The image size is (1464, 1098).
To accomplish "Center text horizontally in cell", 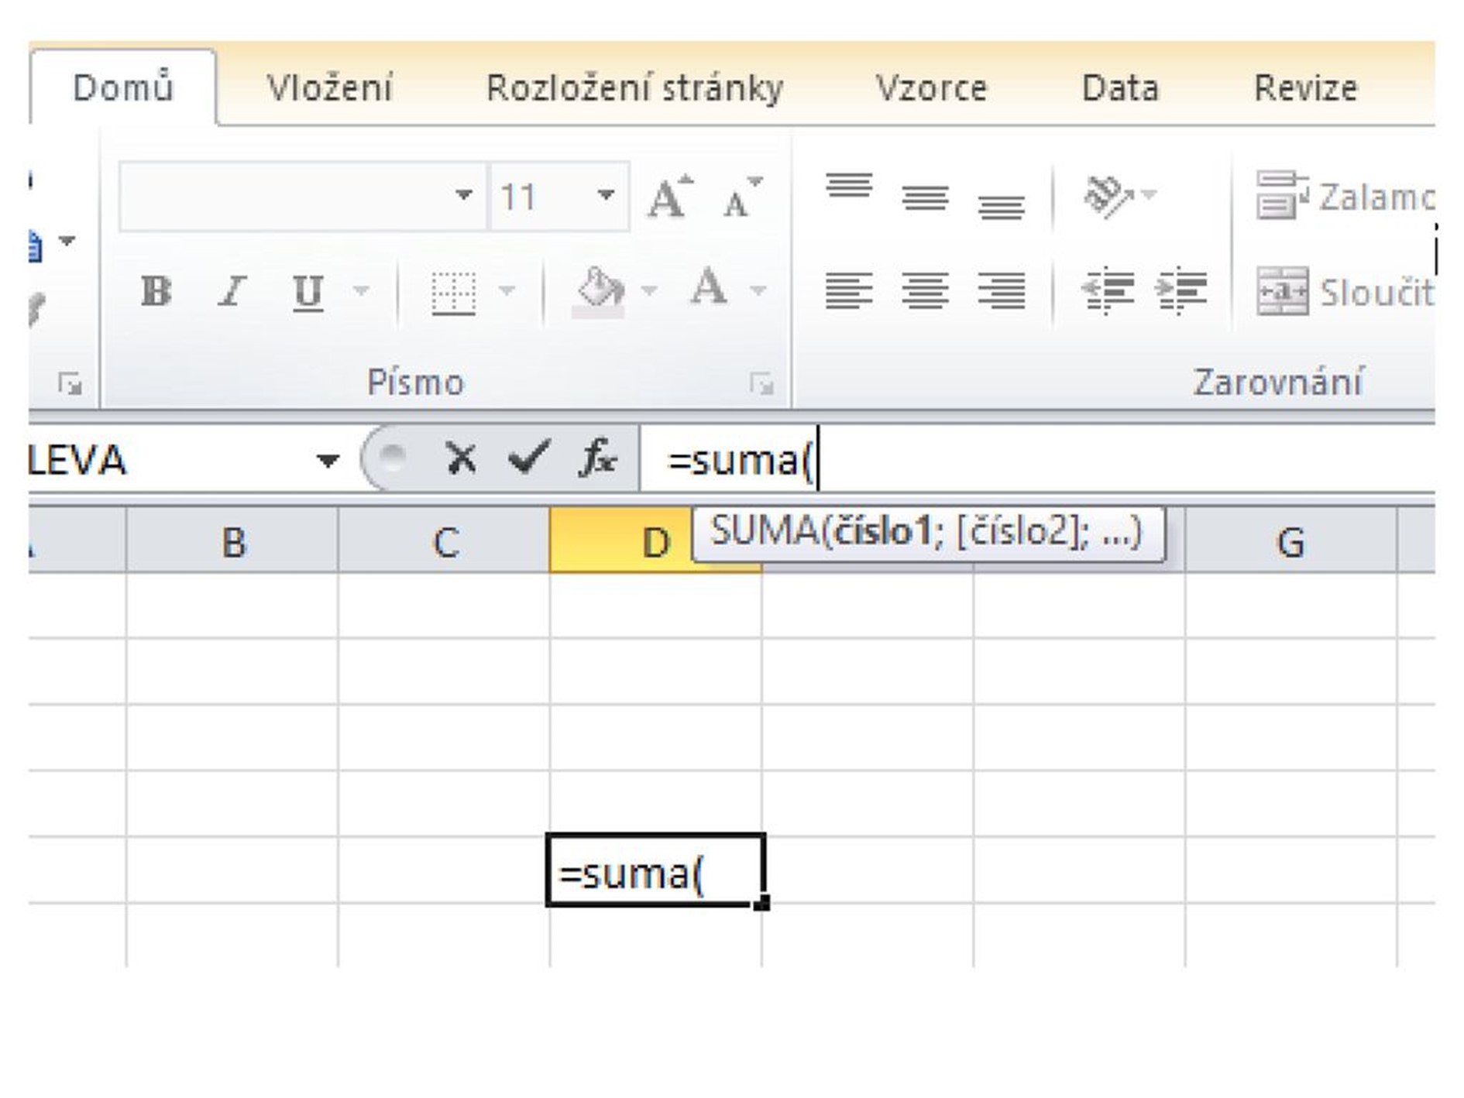I will (x=925, y=291).
